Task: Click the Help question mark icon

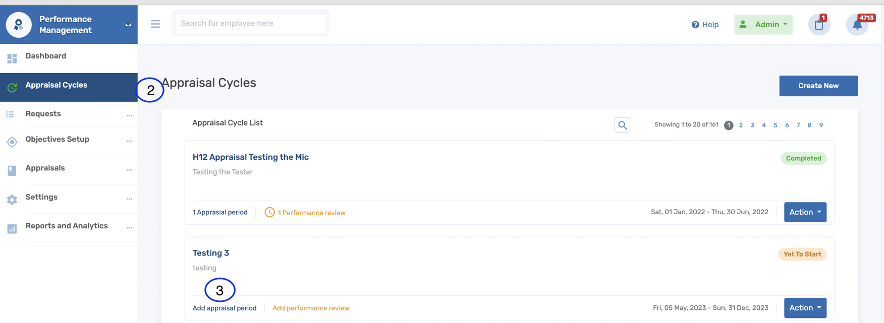Action: click(695, 25)
